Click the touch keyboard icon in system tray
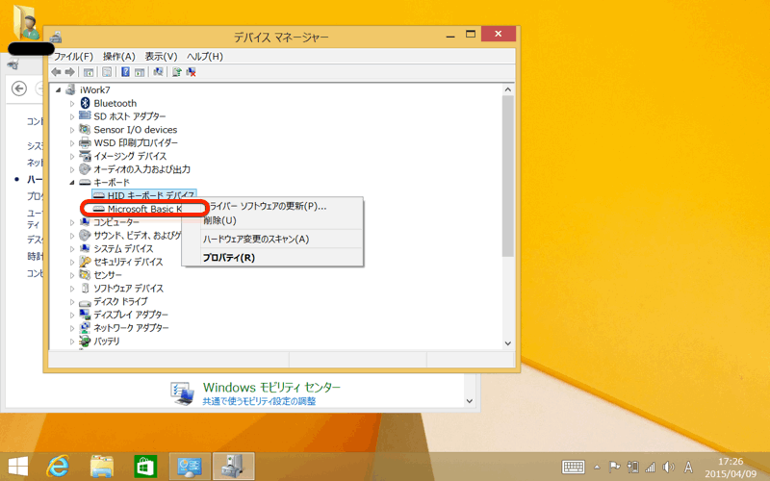Screen dimensions: 770x481 [574, 467]
